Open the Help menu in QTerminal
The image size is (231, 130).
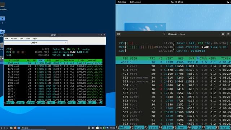coord(35,39)
